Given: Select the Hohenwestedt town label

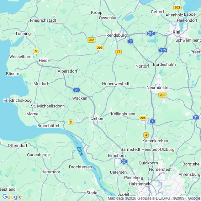Looking at the screenshot, I should coord(116,84).
